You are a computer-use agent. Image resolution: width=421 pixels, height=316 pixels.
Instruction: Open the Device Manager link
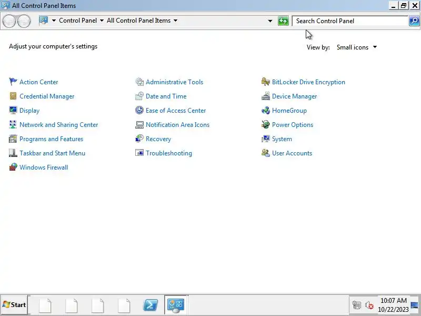(295, 96)
